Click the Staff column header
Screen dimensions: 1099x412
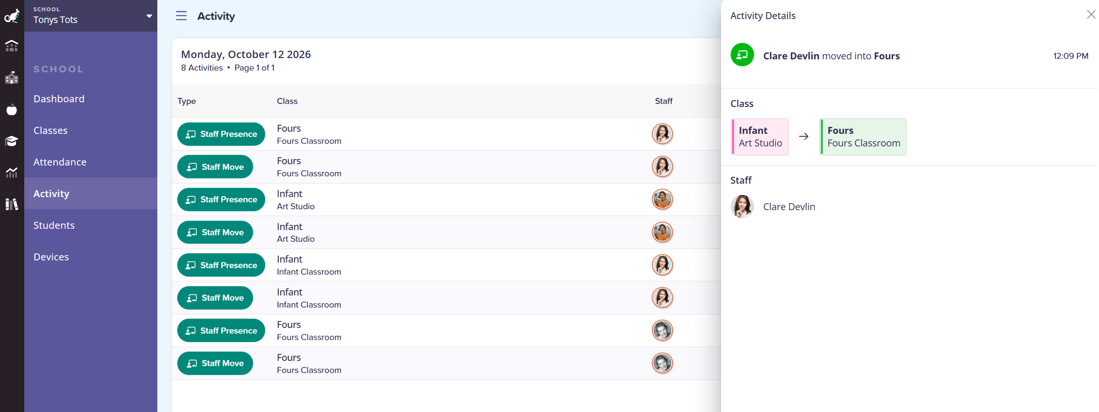pos(663,101)
